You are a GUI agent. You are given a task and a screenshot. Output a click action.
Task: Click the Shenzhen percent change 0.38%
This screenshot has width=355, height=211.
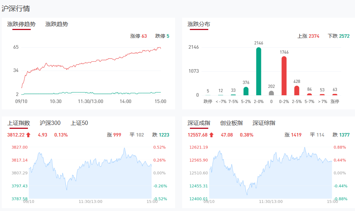[246, 135]
